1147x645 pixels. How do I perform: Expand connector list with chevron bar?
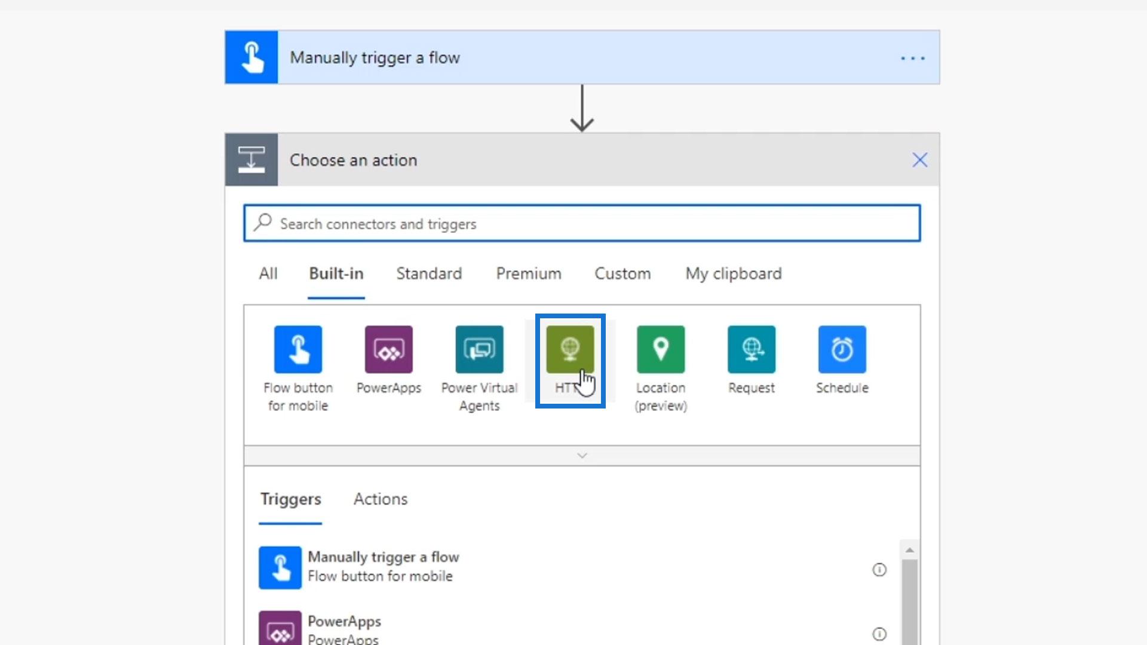tap(582, 456)
